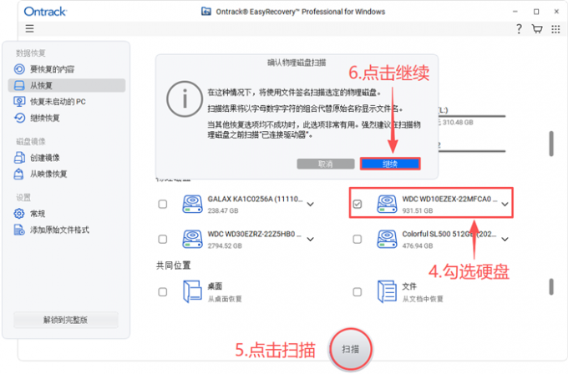The image size is (568, 374).
Task: Click the WDC WD30EZRZ disk icon
Action: pos(192,240)
